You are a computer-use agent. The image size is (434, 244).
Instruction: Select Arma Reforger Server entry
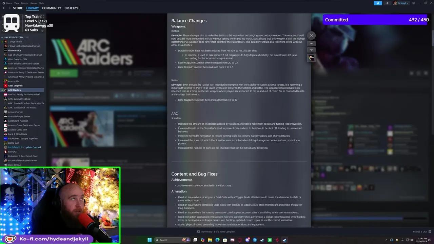click(x=19, y=117)
